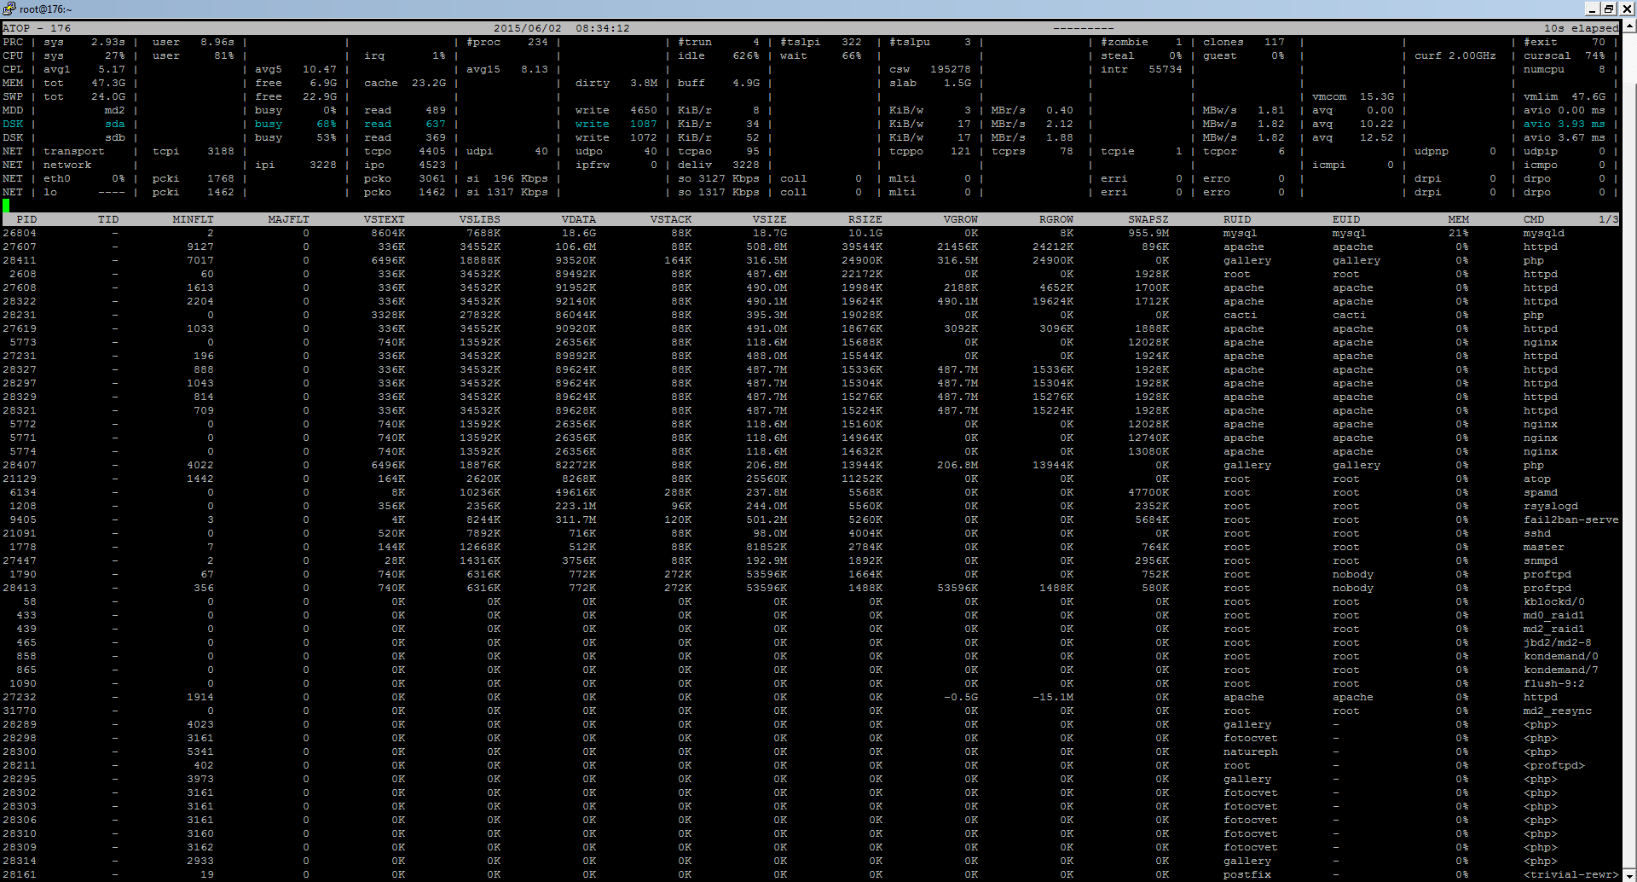The height and width of the screenshot is (882, 1637).
Task: Click the atop process command
Action: tap(1537, 479)
